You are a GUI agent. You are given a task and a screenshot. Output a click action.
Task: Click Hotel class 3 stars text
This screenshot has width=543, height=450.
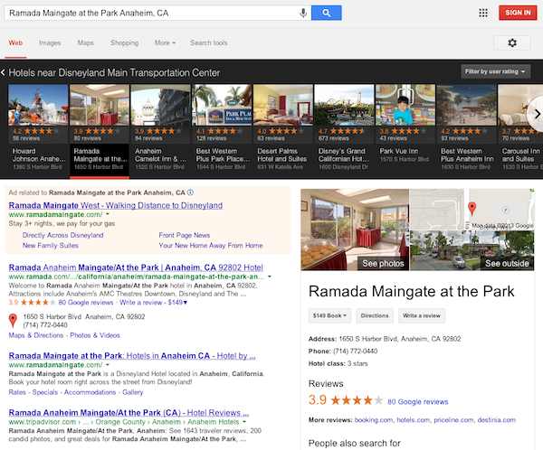click(338, 363)
